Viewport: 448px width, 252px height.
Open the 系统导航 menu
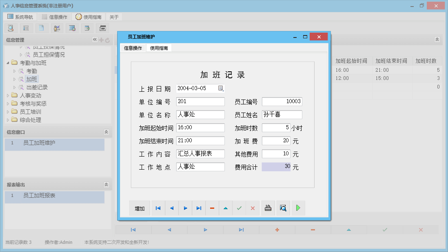pos(20,17)
